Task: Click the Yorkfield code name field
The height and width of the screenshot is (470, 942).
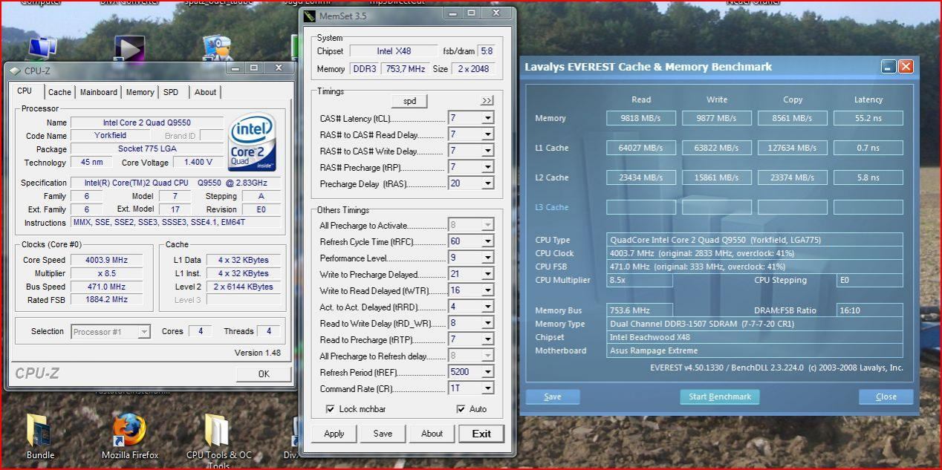Action: (x=110, y=136)
